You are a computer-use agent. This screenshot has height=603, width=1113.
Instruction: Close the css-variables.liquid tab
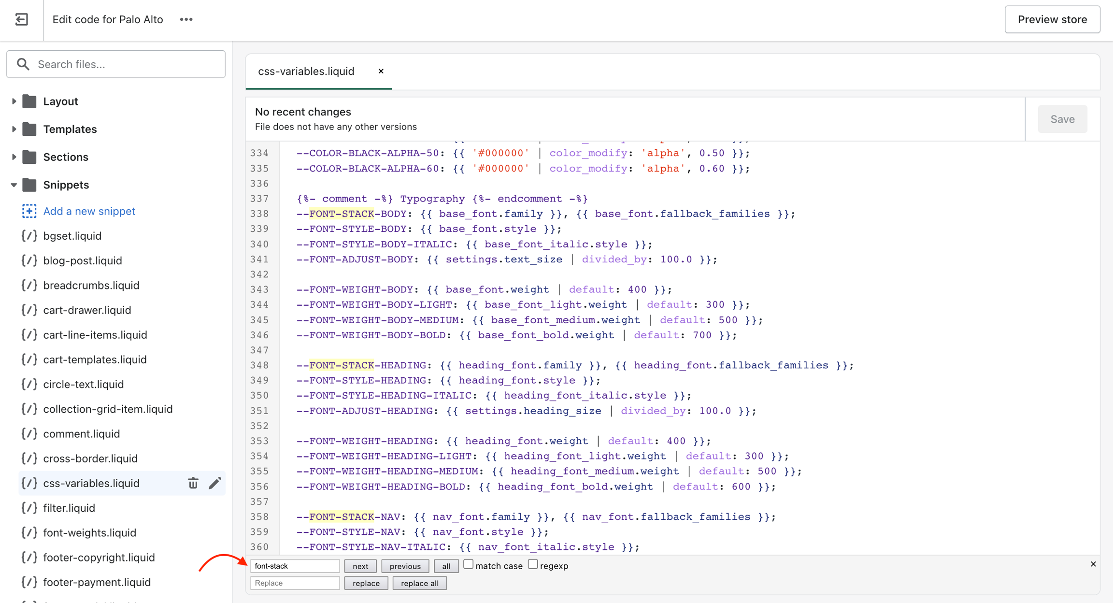click(x=381, y=71)
